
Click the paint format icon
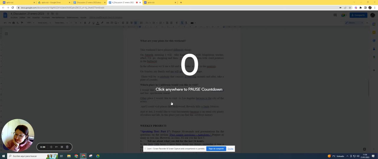coord(22,23)
